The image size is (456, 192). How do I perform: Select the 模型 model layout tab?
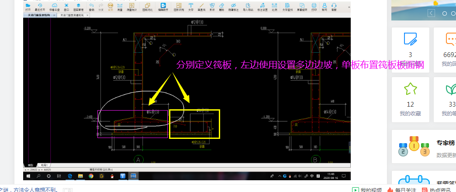[x=30, y=165]
